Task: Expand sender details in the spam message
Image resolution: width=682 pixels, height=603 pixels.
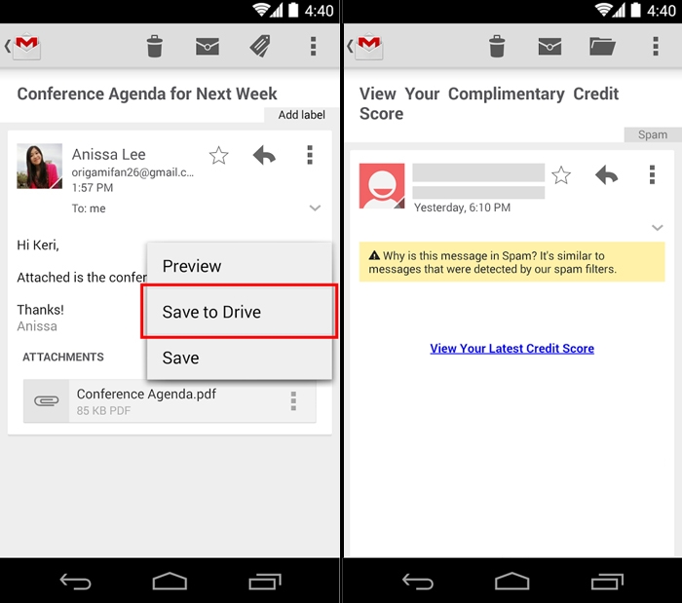Action: coord(658,227)
